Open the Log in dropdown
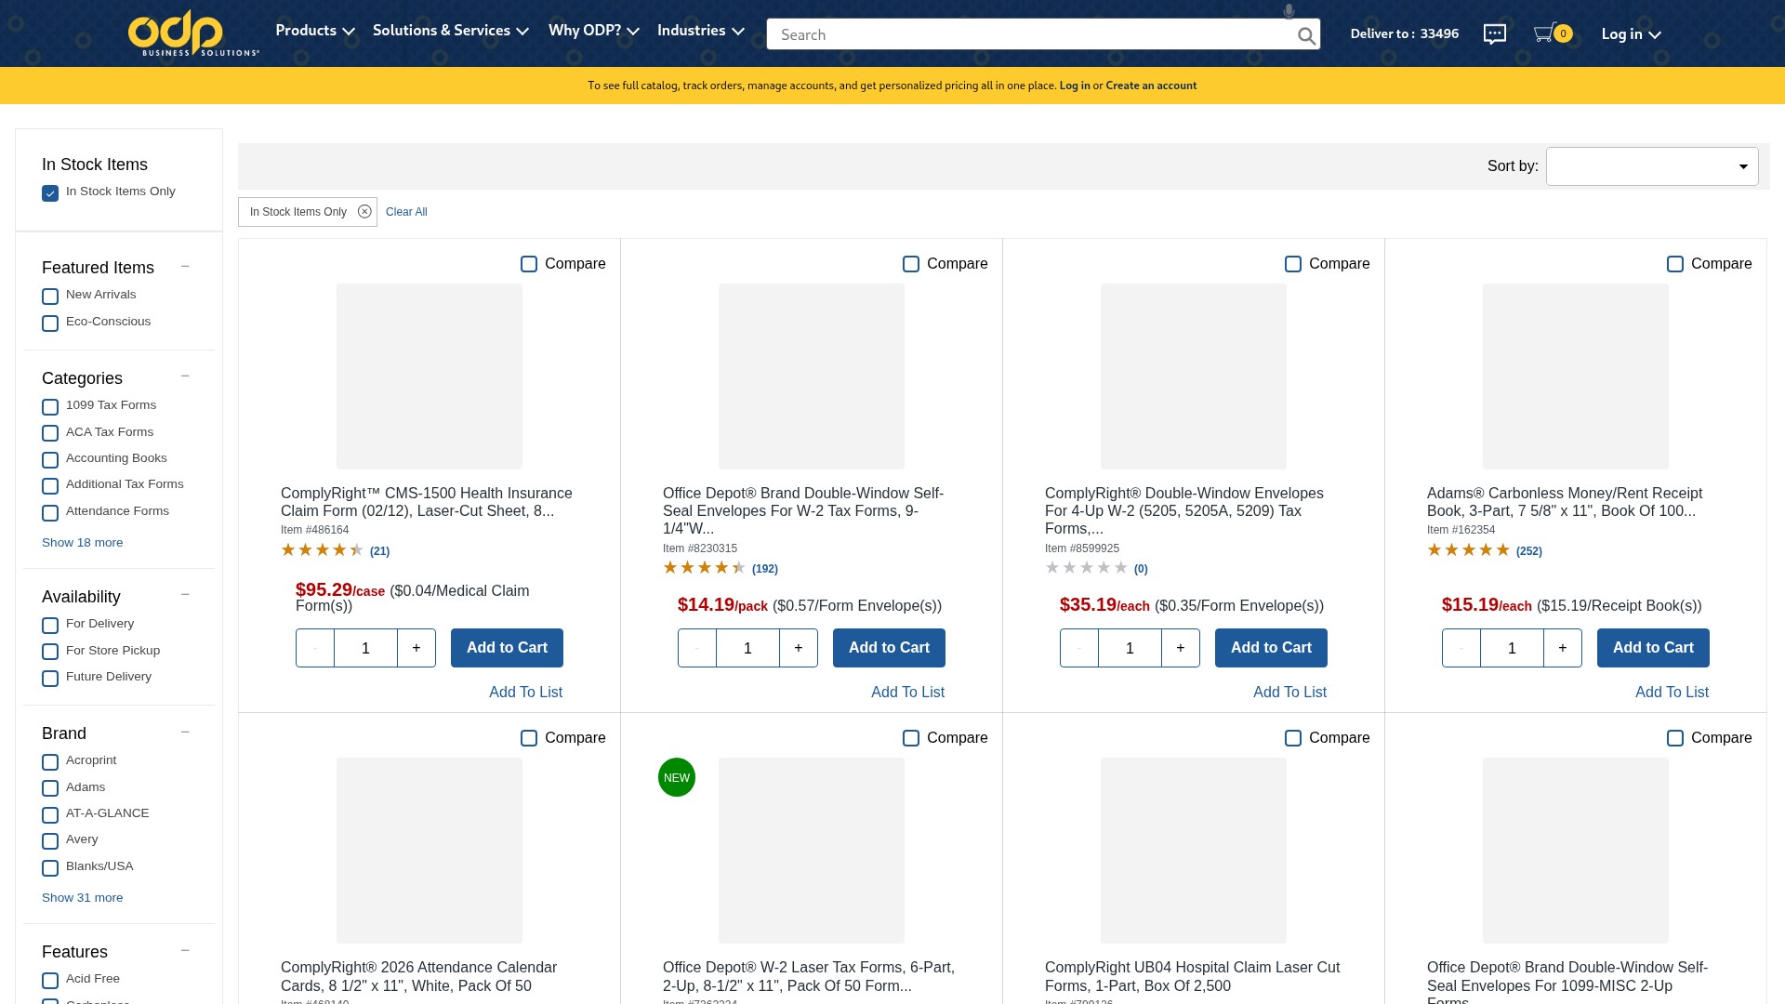This screenshot has width=1785, height=1004. (1631, 34)
